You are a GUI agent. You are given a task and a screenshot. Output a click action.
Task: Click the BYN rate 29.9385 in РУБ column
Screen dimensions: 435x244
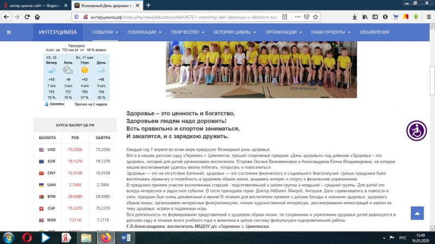75,196
